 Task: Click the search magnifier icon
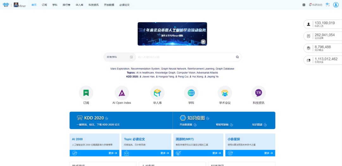coord(237,57)
